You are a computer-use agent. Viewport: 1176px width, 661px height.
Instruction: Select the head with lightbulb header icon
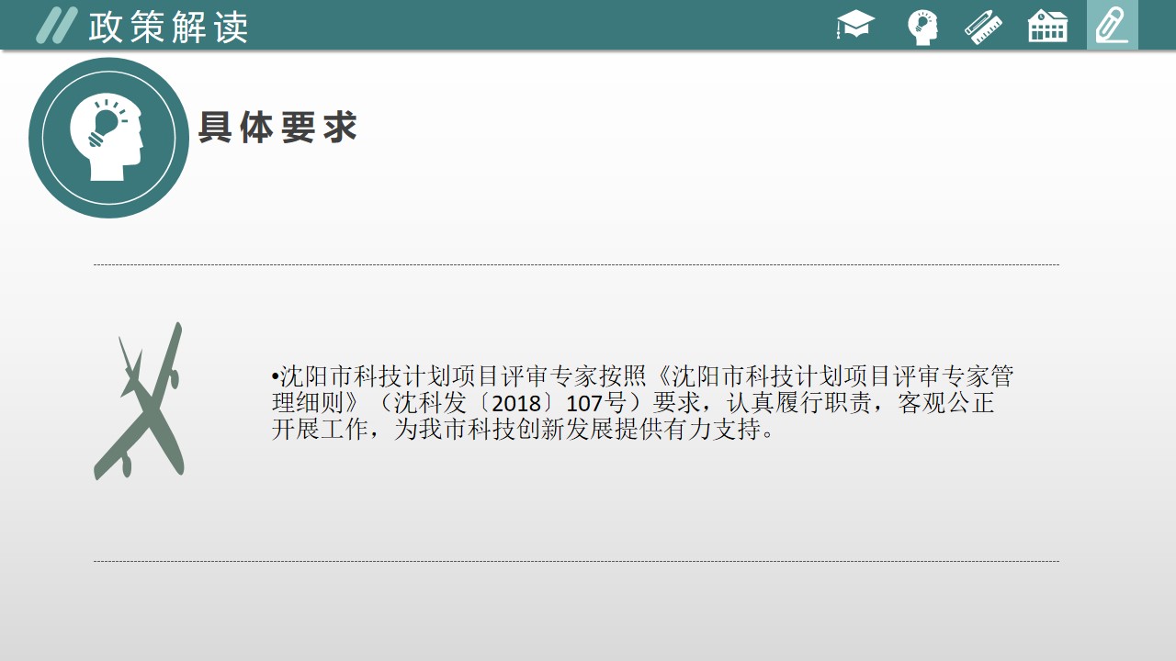pyautogui.click(x=922, y=26)
